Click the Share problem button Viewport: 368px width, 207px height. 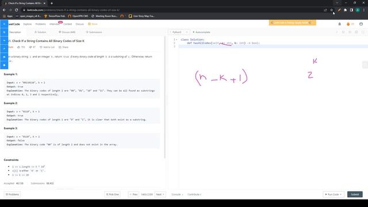[63, 47]
